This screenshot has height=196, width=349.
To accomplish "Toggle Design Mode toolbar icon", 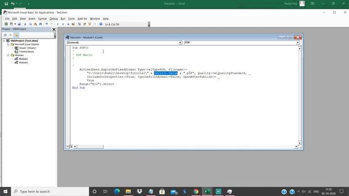I will (73, 24).
